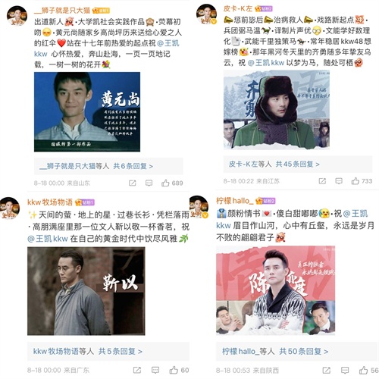The image size is (379, 379).
Task: Expand the 共5条回复 replies thread
Action: (121, 351)
